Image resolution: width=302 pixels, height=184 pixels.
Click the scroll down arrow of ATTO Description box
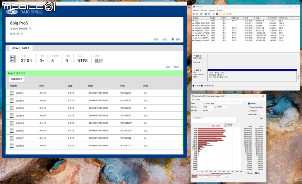coord(237,122)
